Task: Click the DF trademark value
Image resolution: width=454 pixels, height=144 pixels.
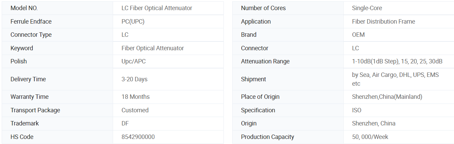Action: pyautogui.click(x=125, y=123)
